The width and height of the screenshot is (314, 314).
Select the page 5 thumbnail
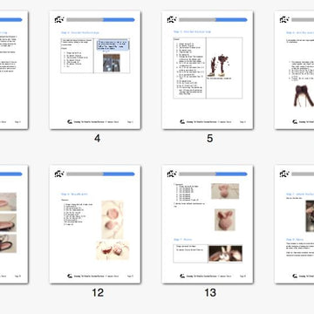208,70
